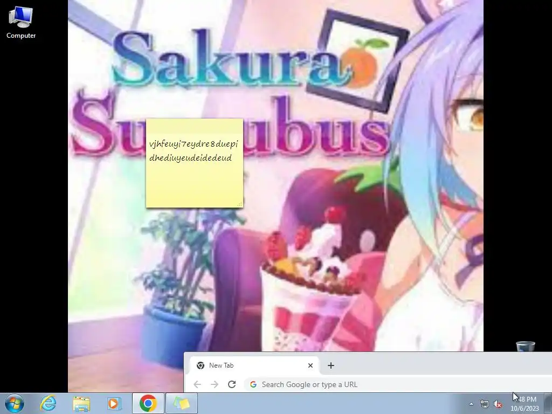
Task: Launch Internet Explorer from the taskbar
Action: click(48, 403)
